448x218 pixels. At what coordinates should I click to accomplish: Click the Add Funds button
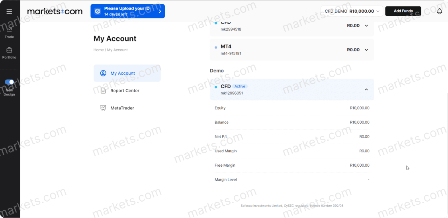tap(403, 11)
